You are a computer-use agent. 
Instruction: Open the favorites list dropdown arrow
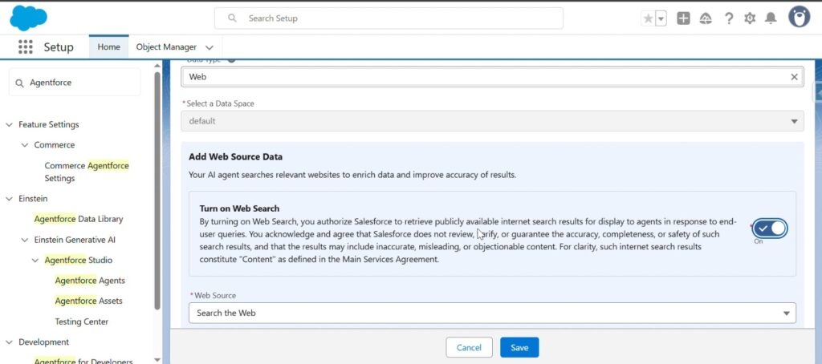coord(661,19)
